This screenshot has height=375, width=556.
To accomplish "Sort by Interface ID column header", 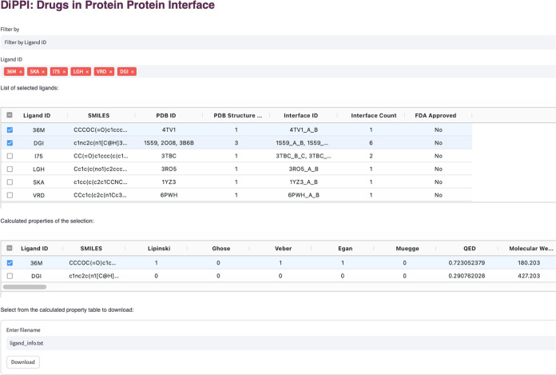I will pyautogui.click(x=300, y=116).
